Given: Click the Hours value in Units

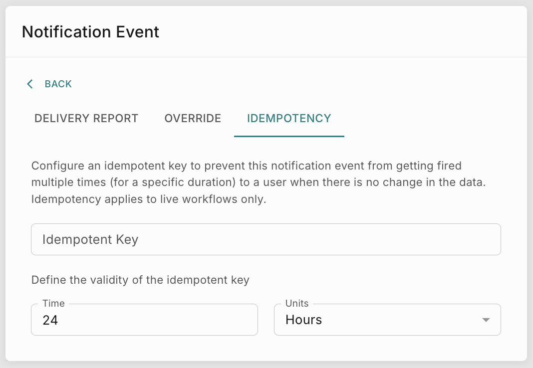Looking at the screenshot, I should [303, 320].
